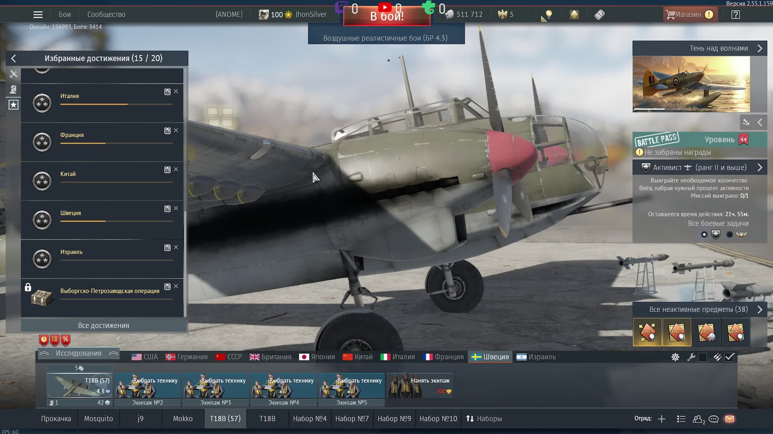Select the pilot helmet sidebar tab
The width and height of the screenshot is (773, 434).
click(13, 89)
